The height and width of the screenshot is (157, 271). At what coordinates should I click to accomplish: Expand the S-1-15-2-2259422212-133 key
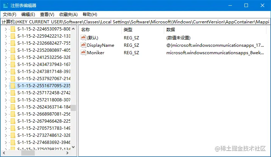[6, 36]
